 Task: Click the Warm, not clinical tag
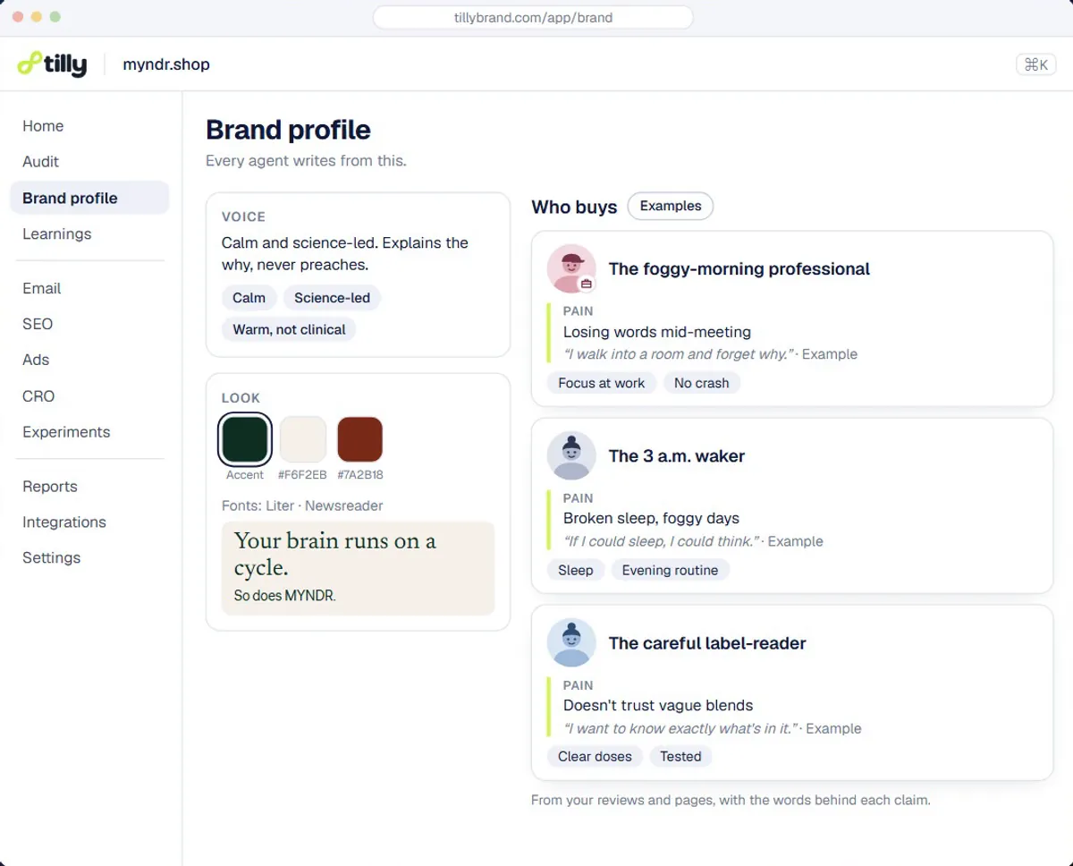tap(289, 329)
